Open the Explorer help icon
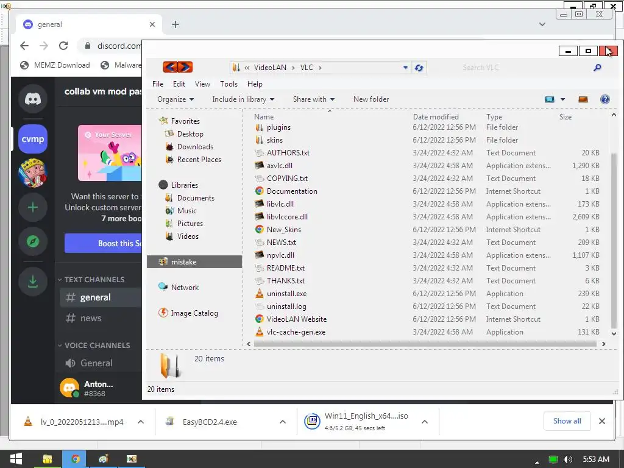624x468 pixels. (x=604, y=99)
